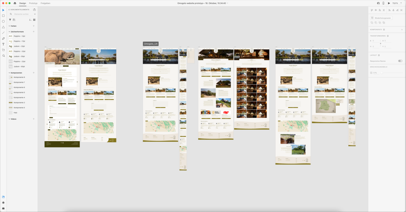Click the opacity slider handle
Image resolution: width=406 pixels, height=212 pixels.
point(381,73)
